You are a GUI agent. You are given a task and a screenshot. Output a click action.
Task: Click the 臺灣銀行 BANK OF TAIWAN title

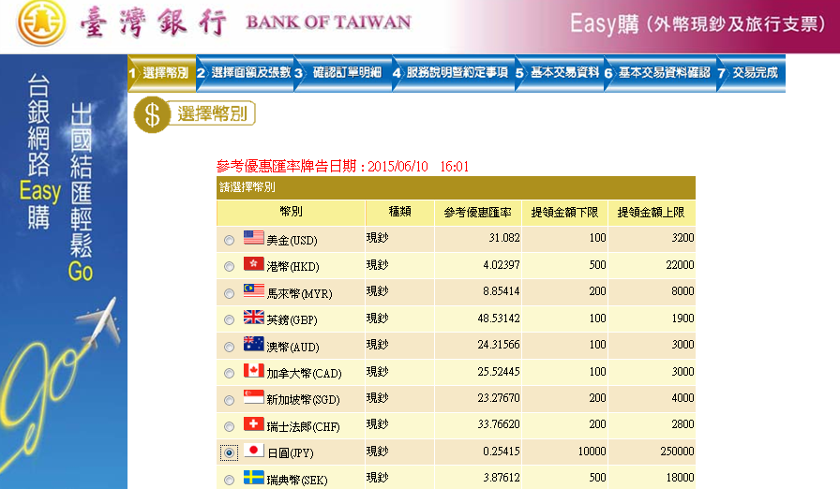coord(246,23)
